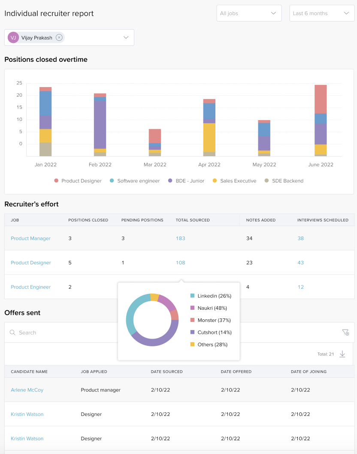Click the VJ avatar icon

tap(13, 38)
